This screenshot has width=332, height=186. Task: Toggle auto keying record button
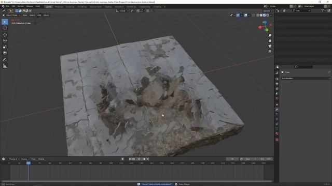122,159
